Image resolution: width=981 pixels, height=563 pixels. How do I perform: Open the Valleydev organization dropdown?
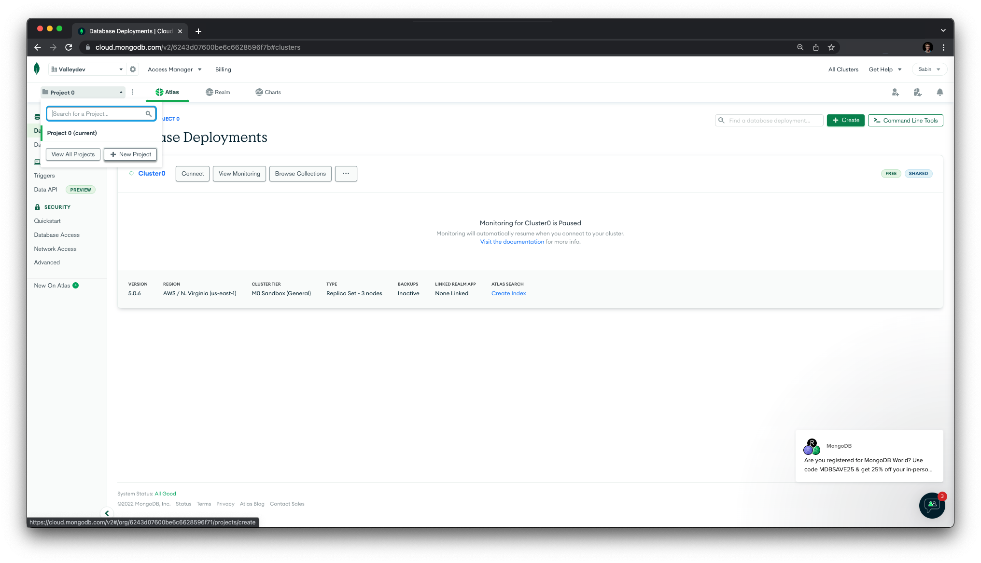tap(87, 69)
